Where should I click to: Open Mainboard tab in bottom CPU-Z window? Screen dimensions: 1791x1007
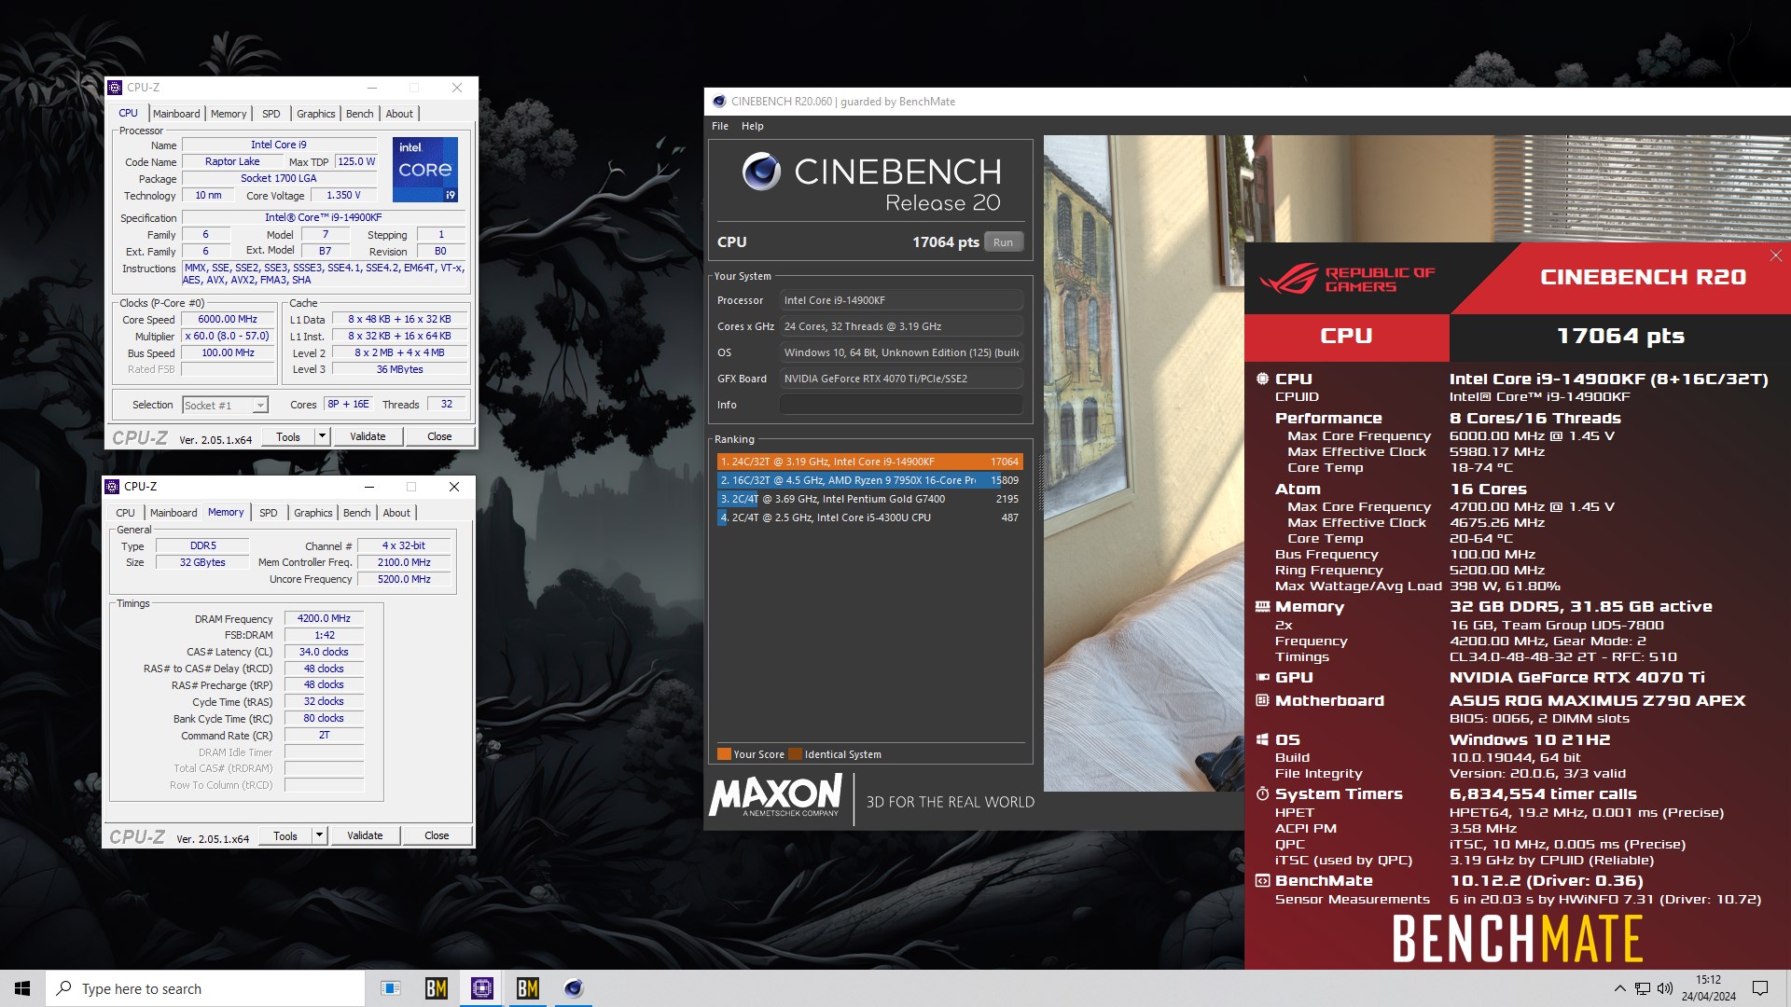point(174,513)
